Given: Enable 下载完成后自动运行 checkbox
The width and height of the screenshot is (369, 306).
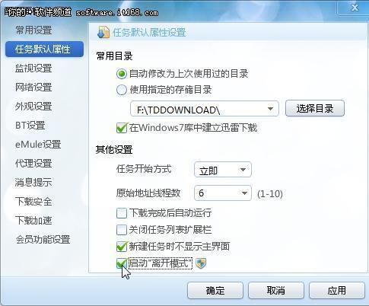Looking at the screenshot, I should (122, 213).
